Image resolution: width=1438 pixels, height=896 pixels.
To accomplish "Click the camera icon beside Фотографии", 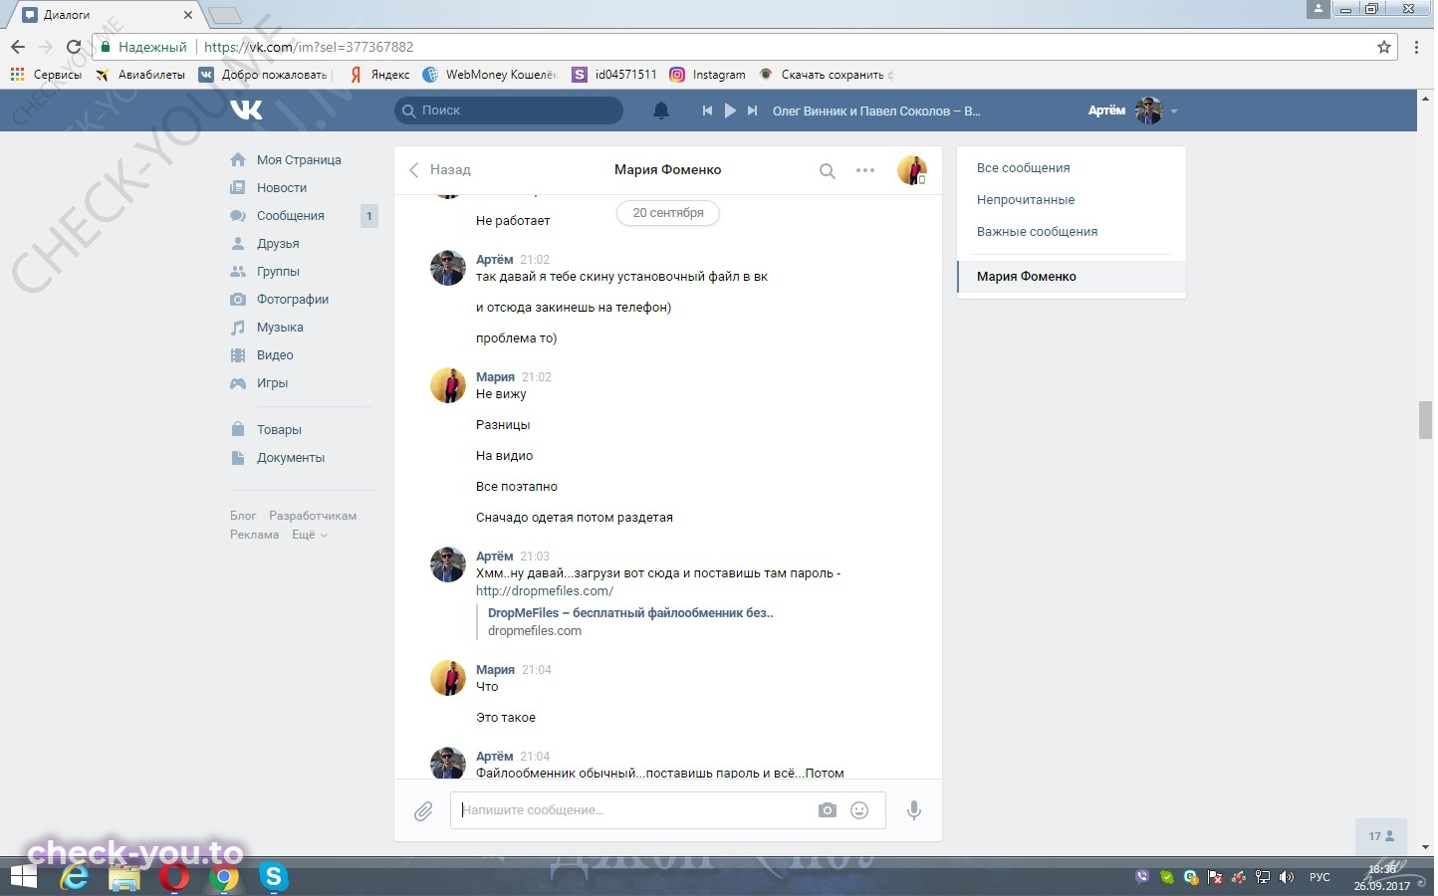I will [238, 299].
